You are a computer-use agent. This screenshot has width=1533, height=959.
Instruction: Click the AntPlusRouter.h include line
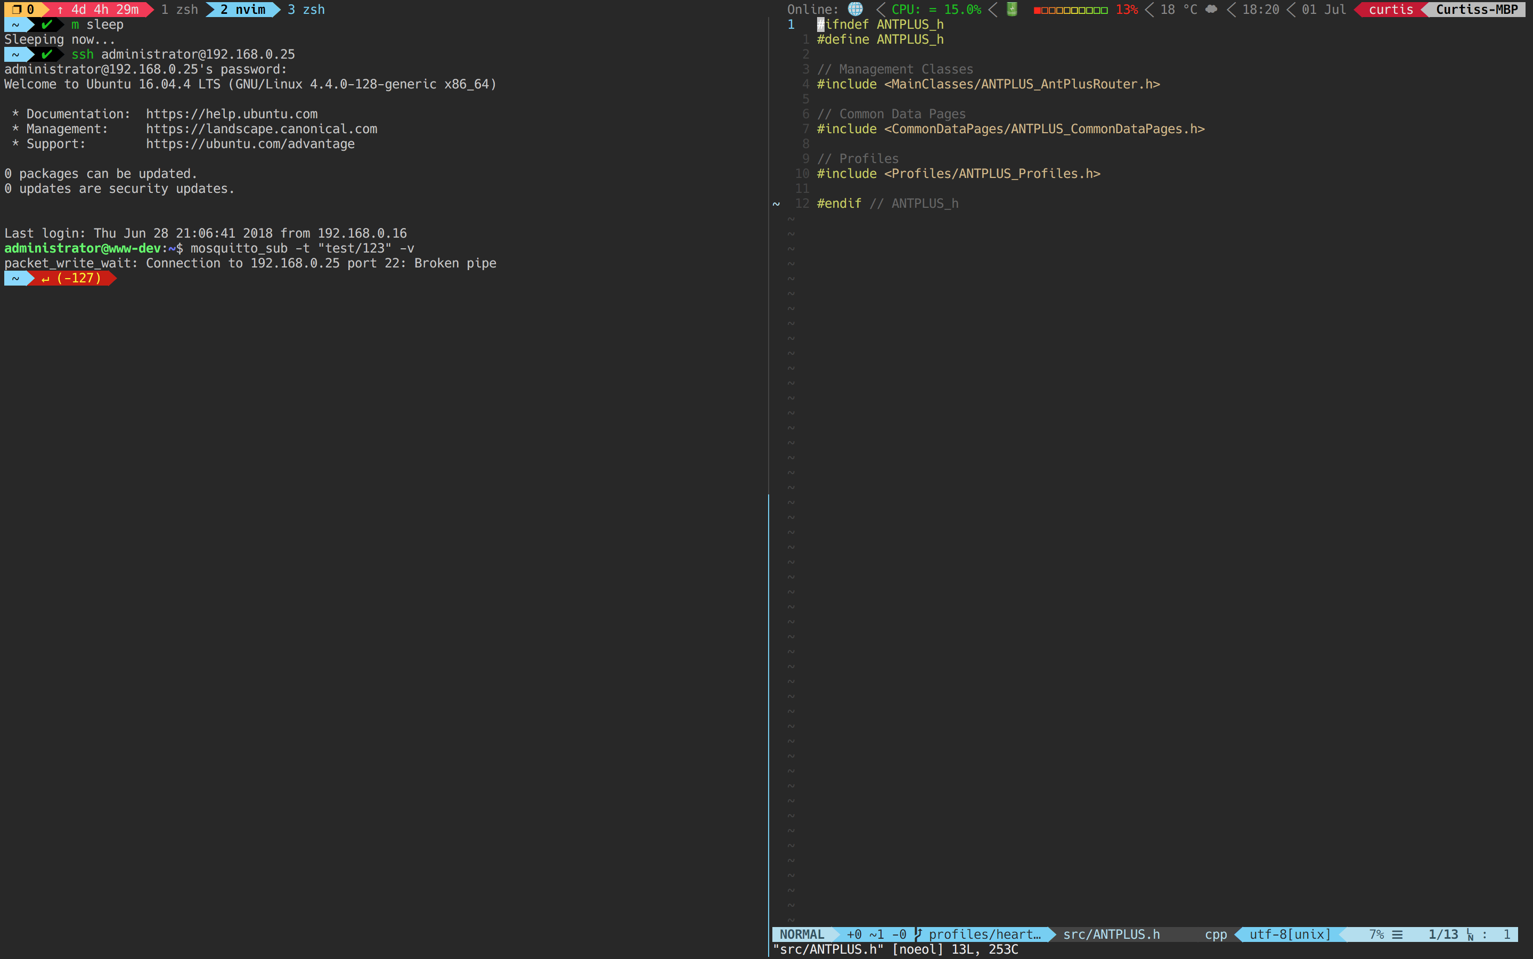(x=989, y=84)
